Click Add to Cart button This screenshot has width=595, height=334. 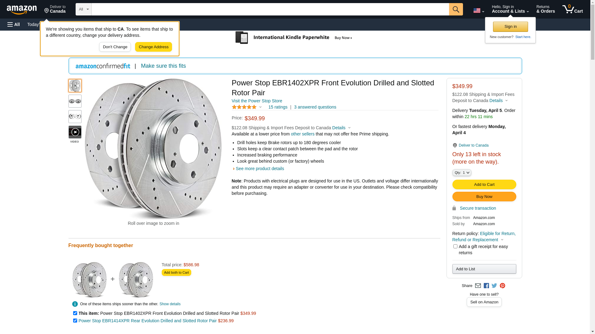(x=484, y=185)
